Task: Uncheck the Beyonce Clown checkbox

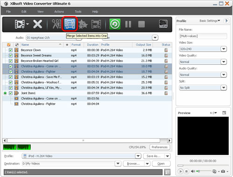Action: (11, 50)
